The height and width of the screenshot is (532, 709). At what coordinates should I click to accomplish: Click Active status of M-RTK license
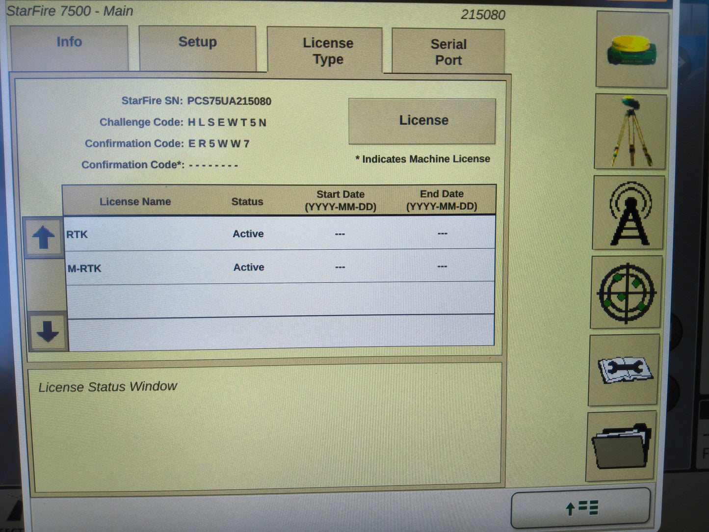click(x=249, y=267)
